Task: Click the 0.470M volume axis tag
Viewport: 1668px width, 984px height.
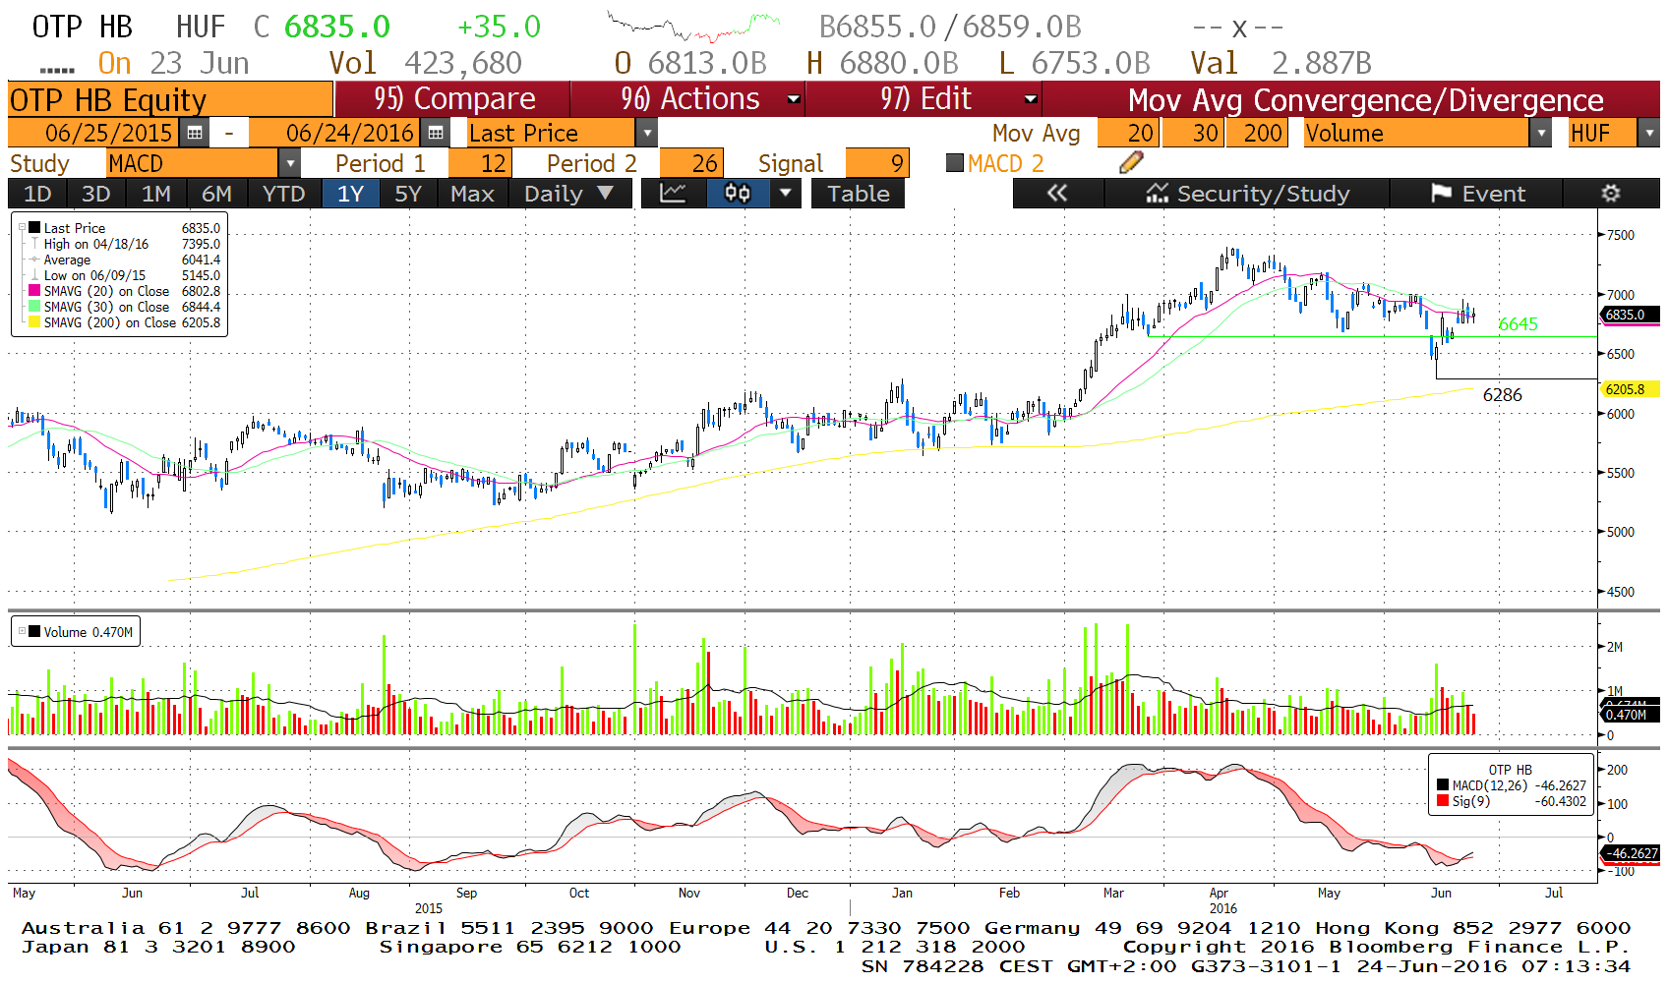Action: click(1630, 715)
